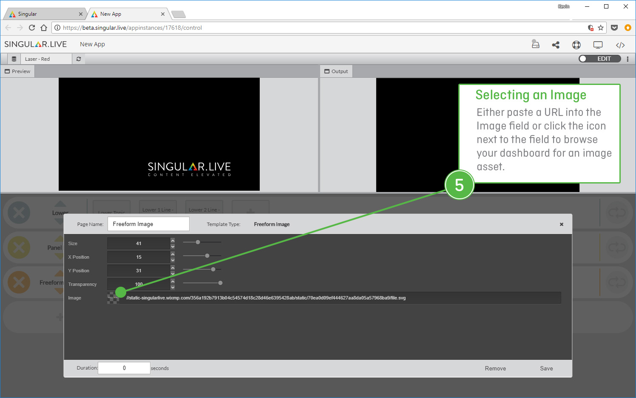The image size is (636, 398).
Task: Close the Freeform Image dialog with x
Action: pyautogui.click(x=562, y=224)
